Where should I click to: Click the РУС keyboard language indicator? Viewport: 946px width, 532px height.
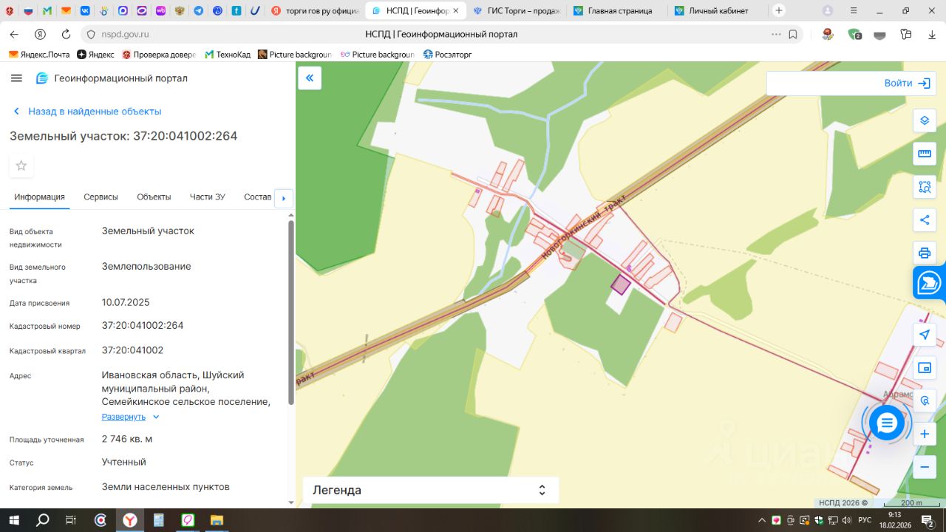(864, 520)
